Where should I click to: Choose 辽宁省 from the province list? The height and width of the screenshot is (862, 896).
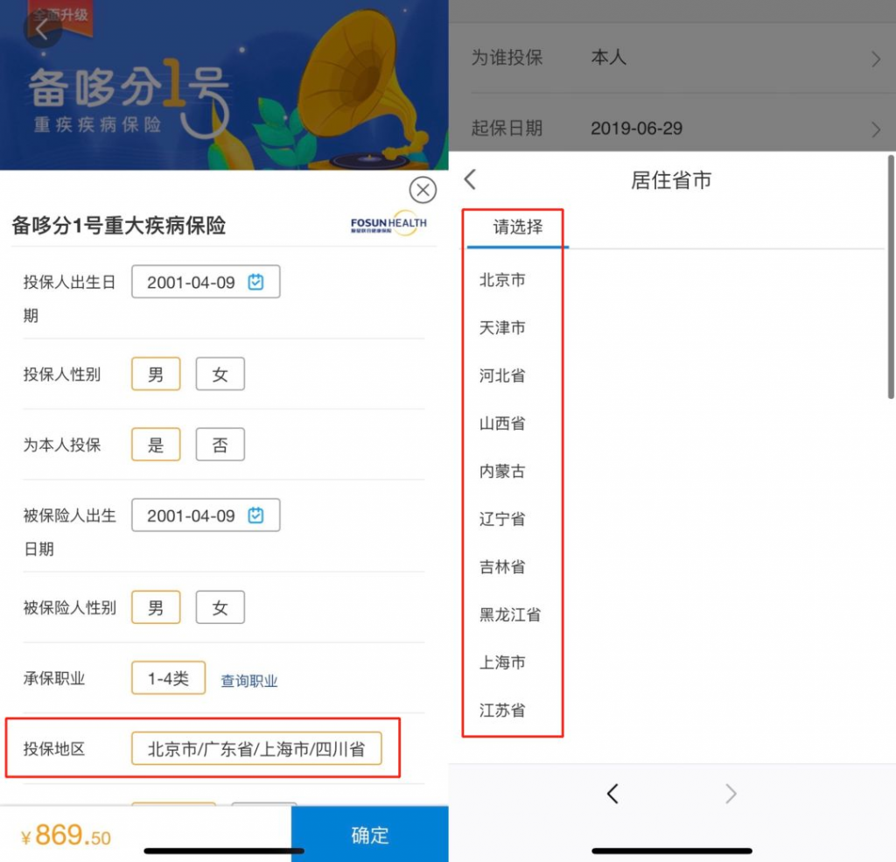[x=502, y=519]
